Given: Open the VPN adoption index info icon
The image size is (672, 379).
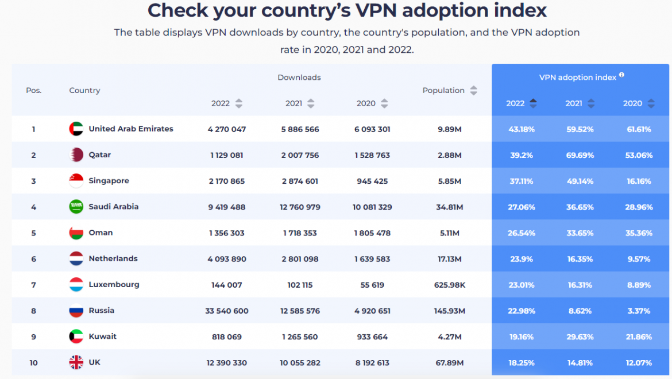Looking at the screenshot, I should pos(621,75).
